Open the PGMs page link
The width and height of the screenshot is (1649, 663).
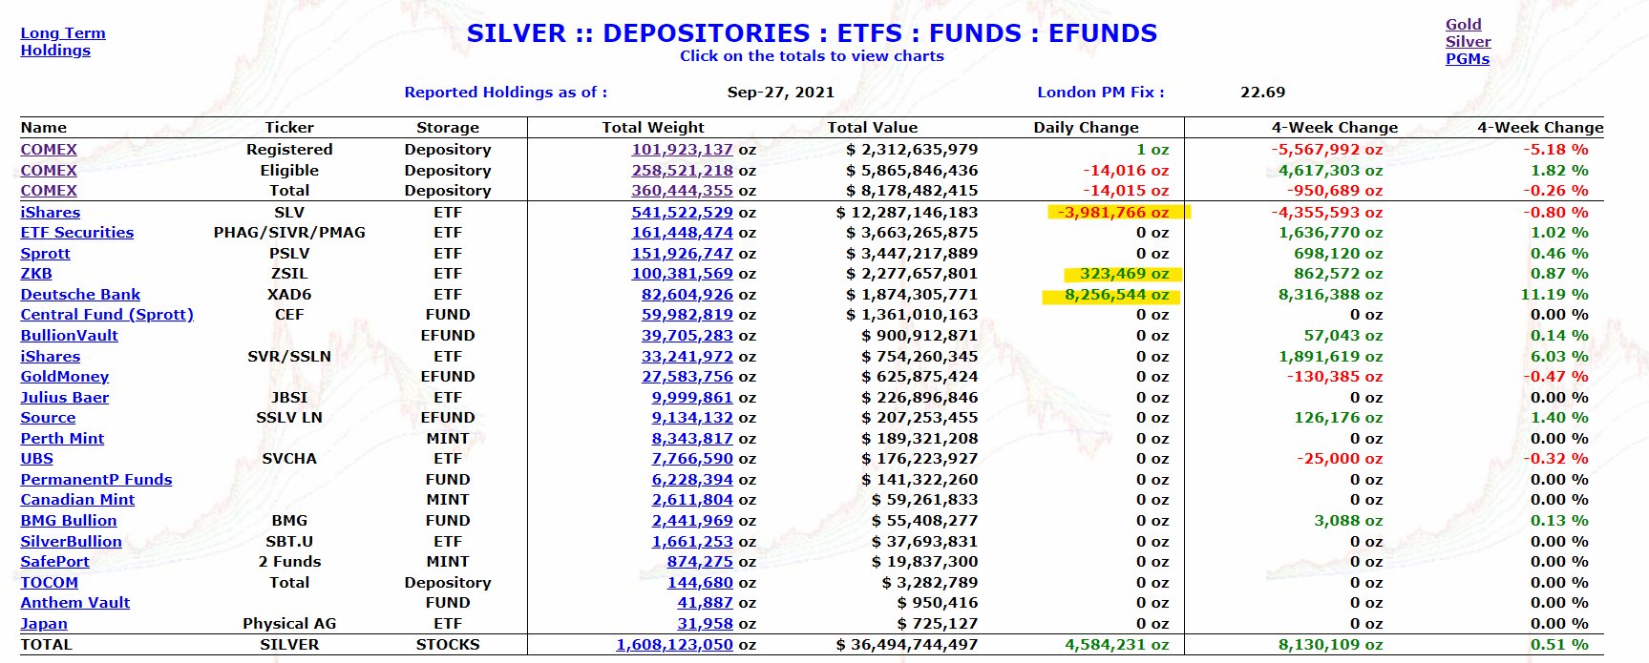click(x=1467, y=59)
